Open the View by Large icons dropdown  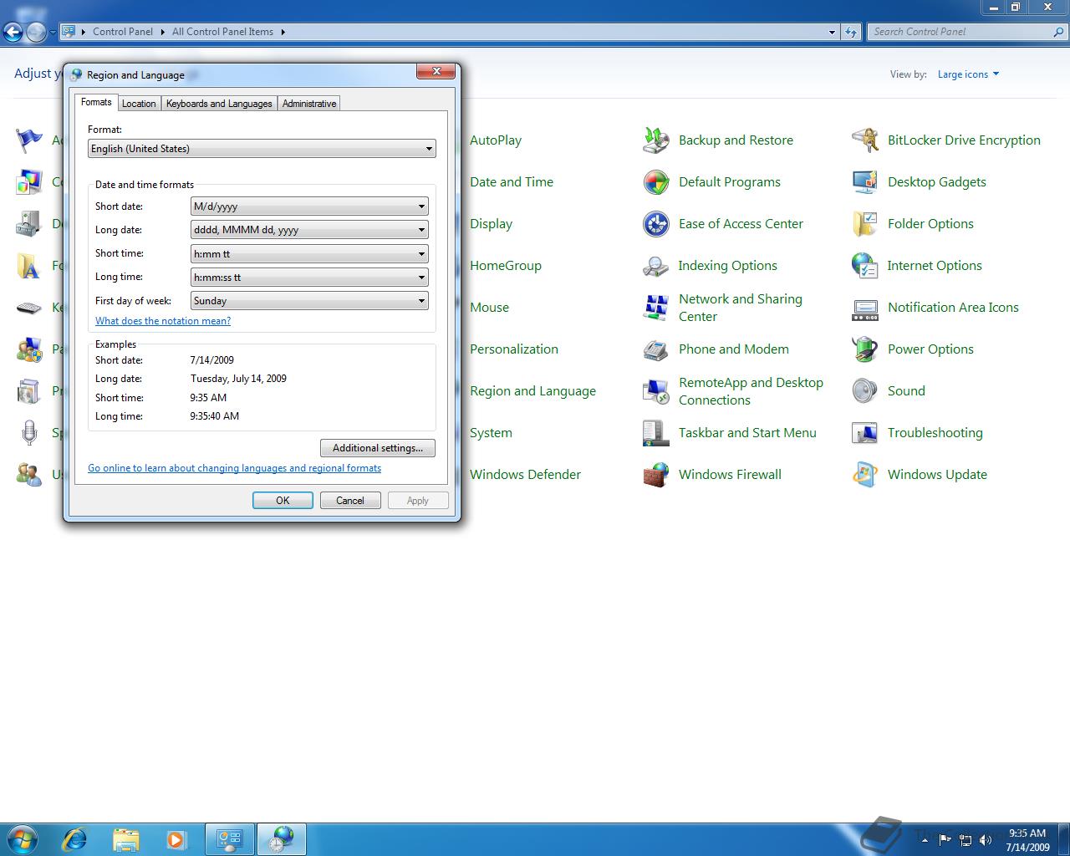968,74
